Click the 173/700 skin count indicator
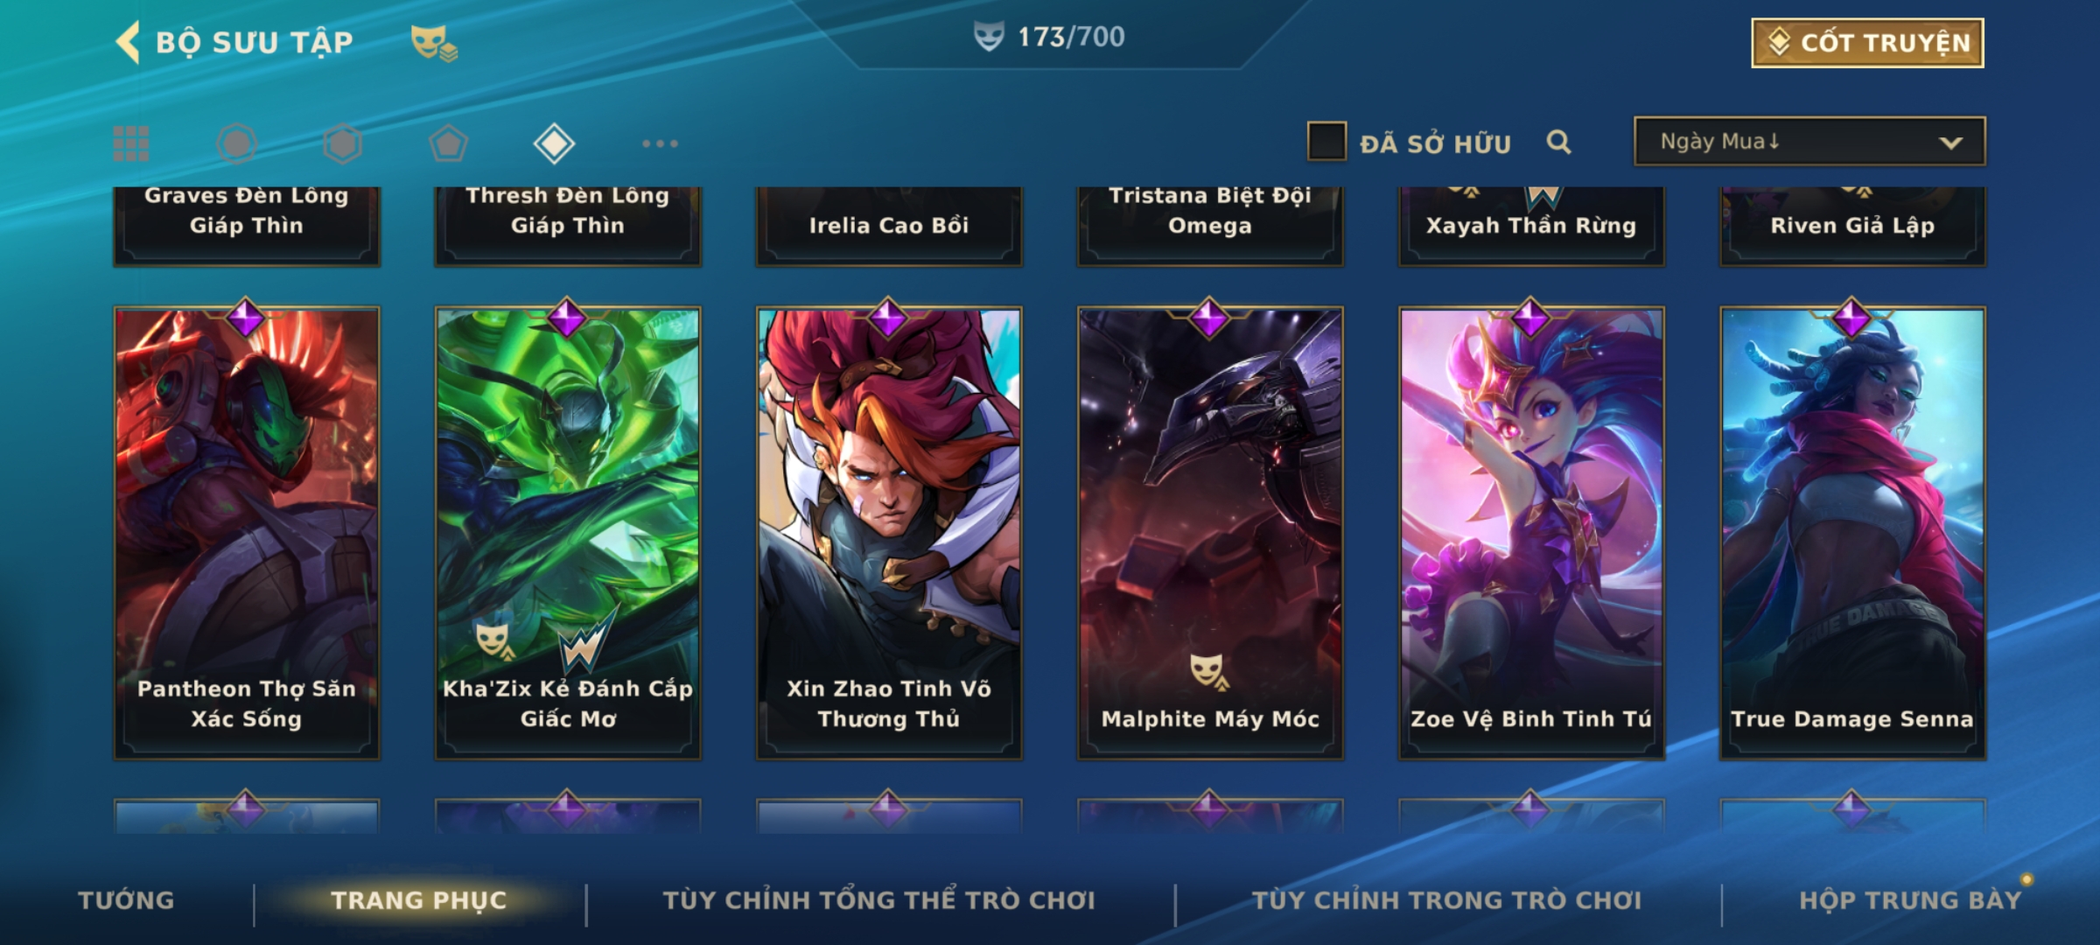2100x945 pixels. (x=1050, y=37)
